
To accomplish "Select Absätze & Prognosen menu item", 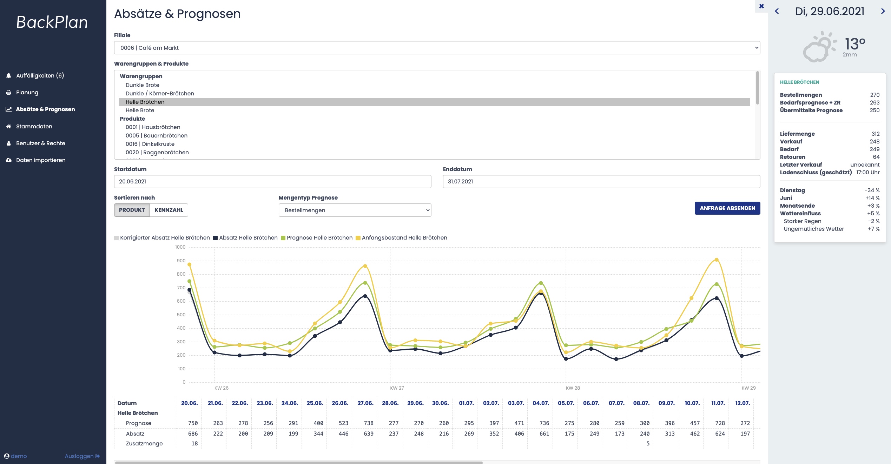I will (45, 109).
